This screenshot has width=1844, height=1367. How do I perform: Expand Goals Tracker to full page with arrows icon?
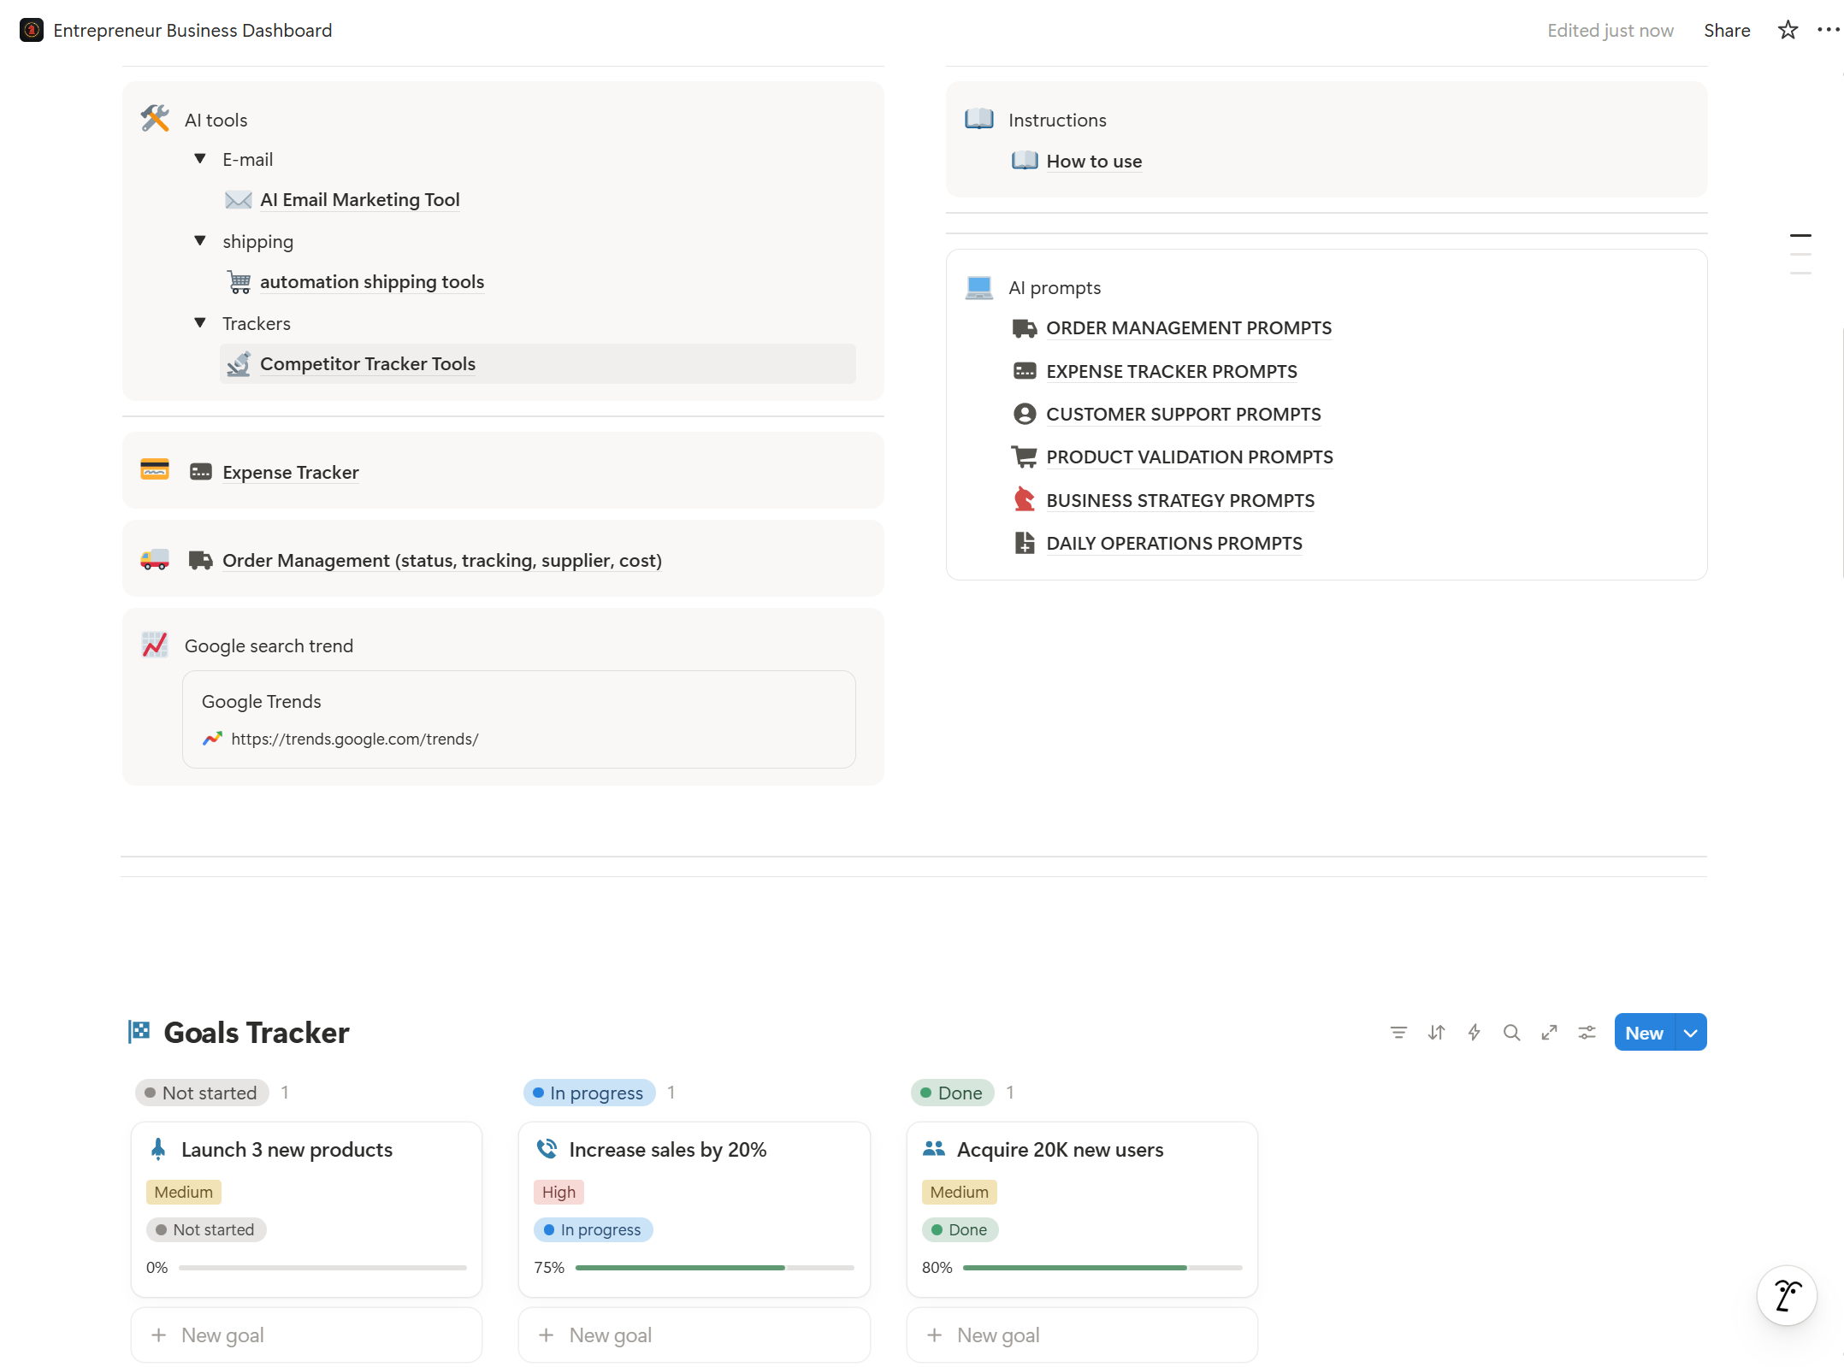point(1549,1032)
